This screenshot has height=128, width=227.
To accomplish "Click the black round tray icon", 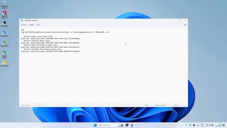I will 194,125.
